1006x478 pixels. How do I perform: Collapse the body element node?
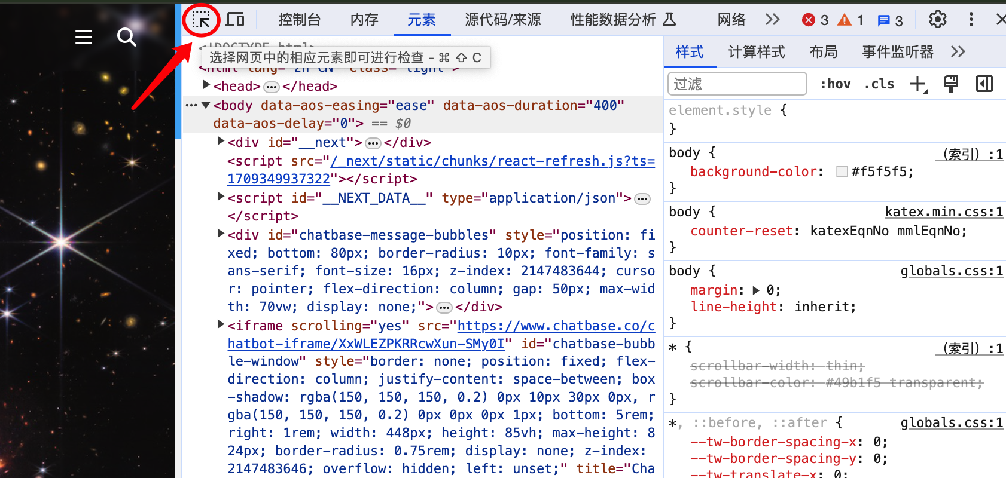[206, 105]
